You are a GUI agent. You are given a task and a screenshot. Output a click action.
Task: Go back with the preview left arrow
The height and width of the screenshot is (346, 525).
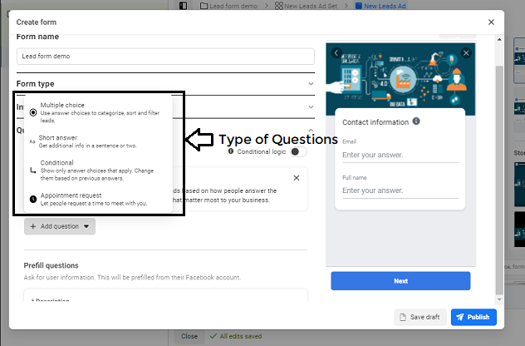pos(336,53)
